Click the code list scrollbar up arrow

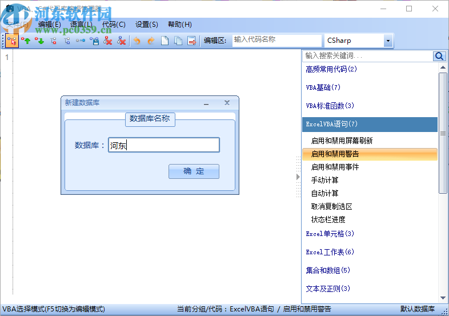click(x=443, y=67)
